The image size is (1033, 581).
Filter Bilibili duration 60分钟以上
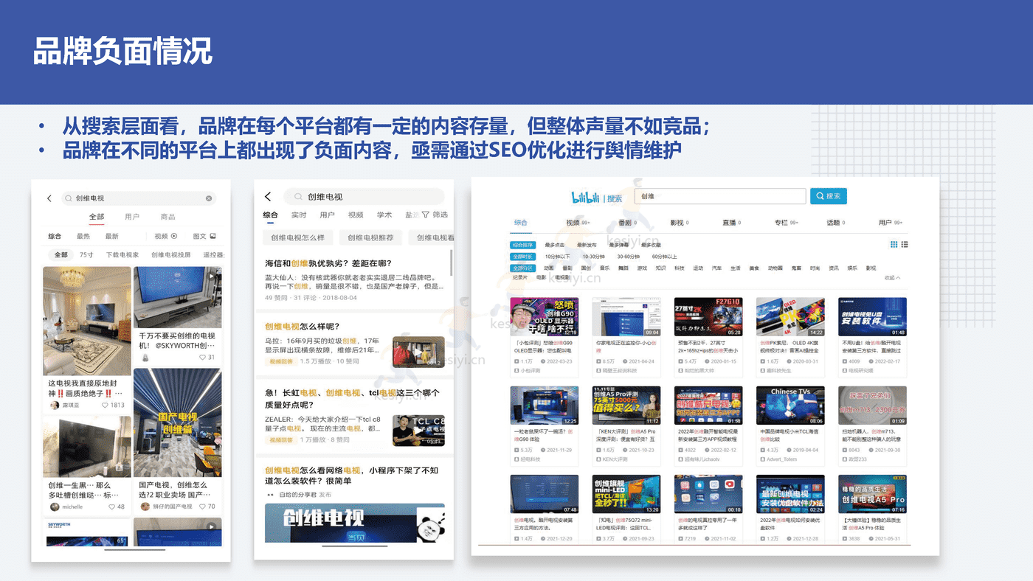tap(665, 257)
